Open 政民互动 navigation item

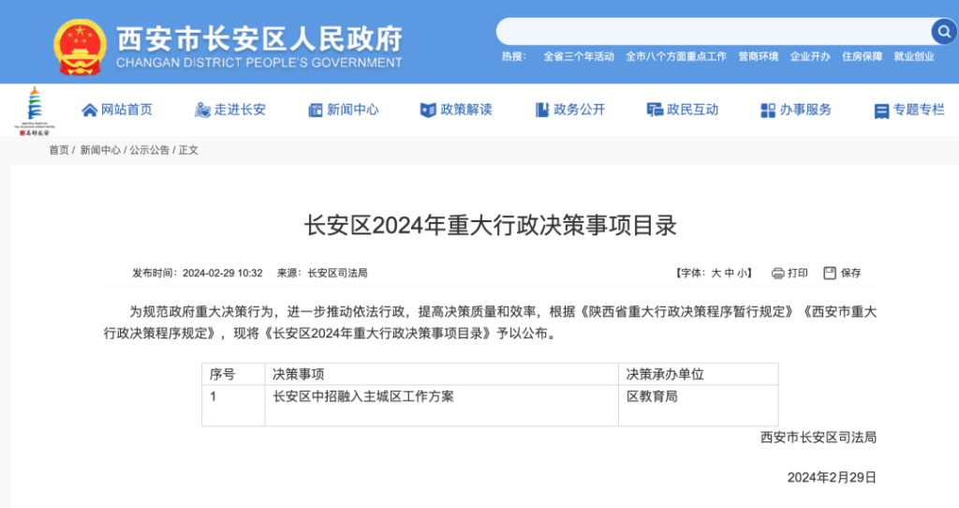(683, 110)
